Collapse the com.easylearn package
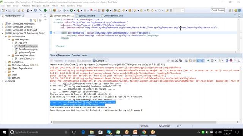This screenshot has height=136, width=243. pos(9,40)
